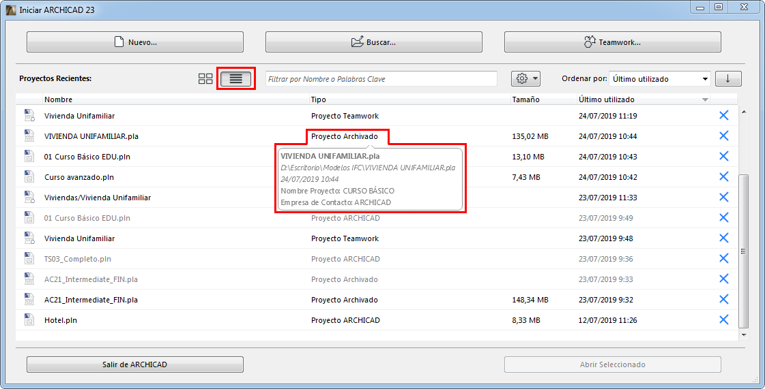
Task: Select Viviendas/Vivienda Unifamiliar project
Action: point(98,198)
